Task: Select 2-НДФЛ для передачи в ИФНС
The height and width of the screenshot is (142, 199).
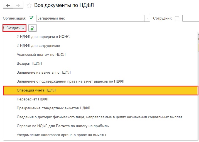Action: click(x=100, y=37)
